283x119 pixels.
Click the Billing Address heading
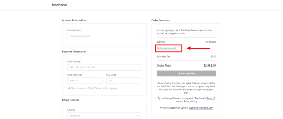tap(70, 100)
